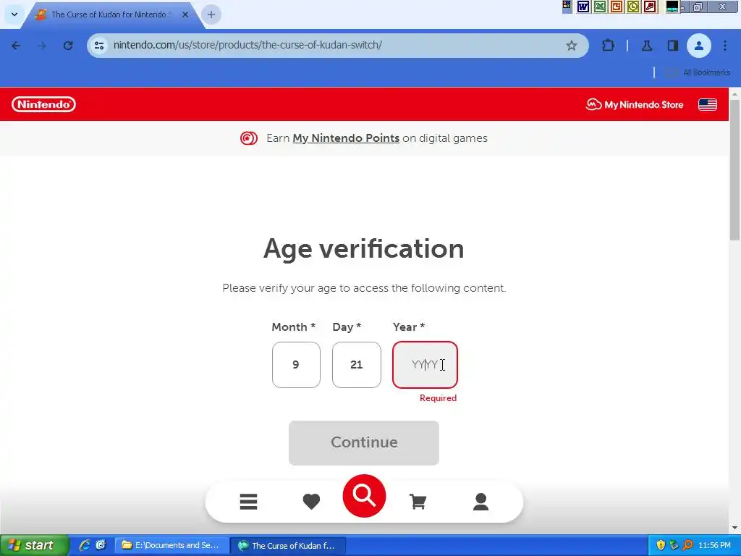The width and height of the screenshot is (741, 556).
Task: Open the Chrome profile avatar
Action: pos(698,46)
